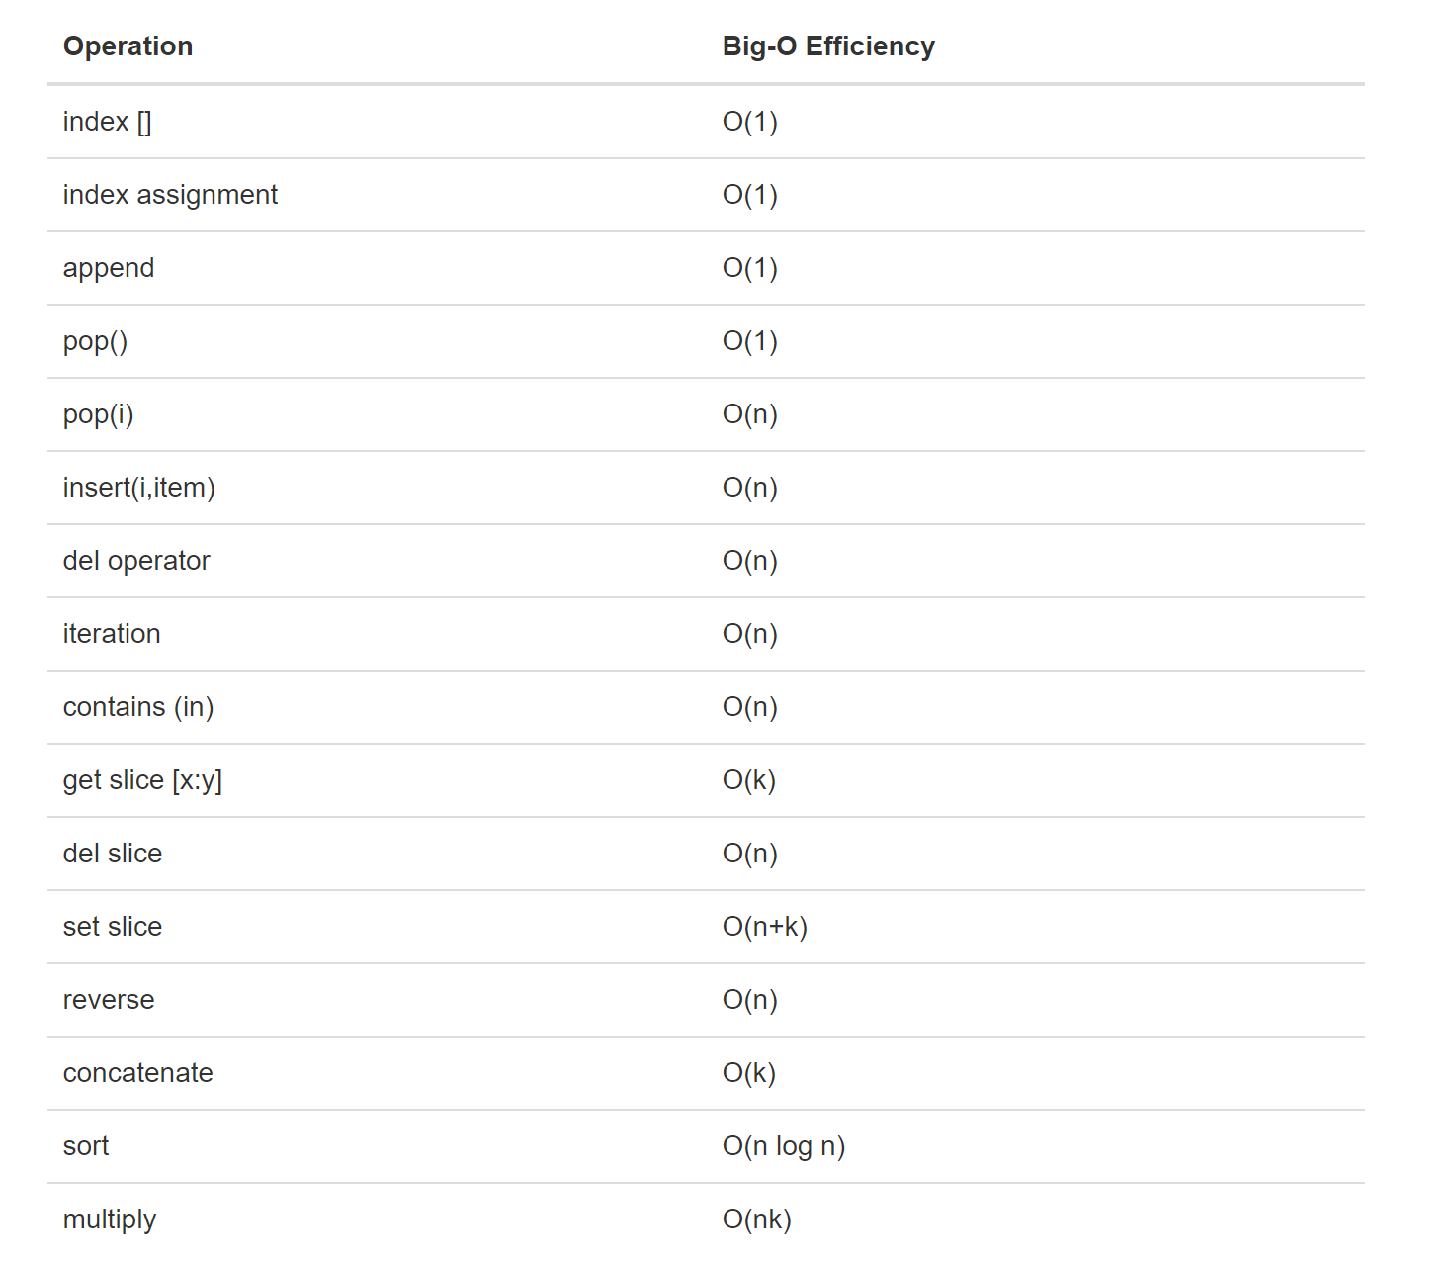The width and height of the screenshot is (1455, 1264).
Task: Click the get slice [x:y] label
Action: point(142,780)
